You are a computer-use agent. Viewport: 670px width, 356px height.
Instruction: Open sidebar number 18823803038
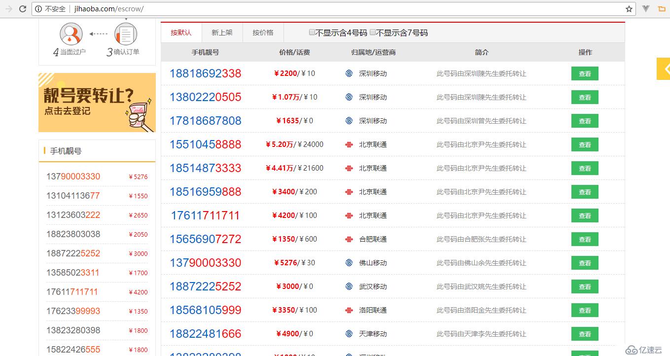73,234
